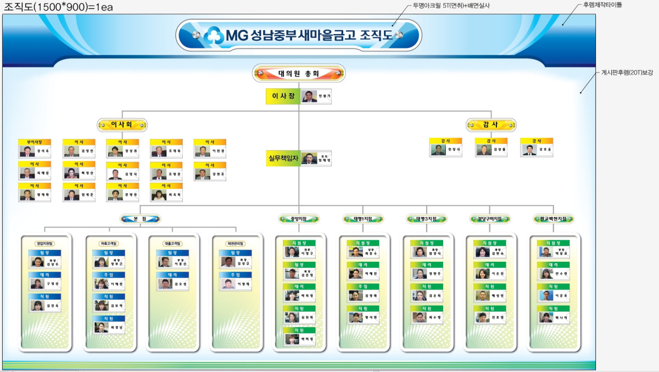
Task: Click the '영업지원팀' team label
Action: (x=45, y=244)
